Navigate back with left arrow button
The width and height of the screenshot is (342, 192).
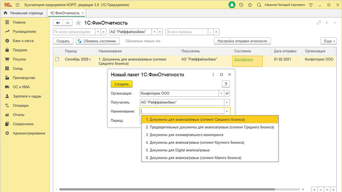(58, 23)
